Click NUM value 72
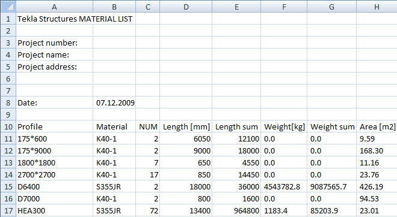 tap(148, 210)
